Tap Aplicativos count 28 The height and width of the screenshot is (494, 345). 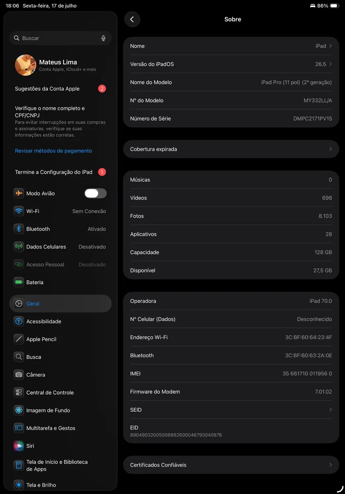point(329,234)
